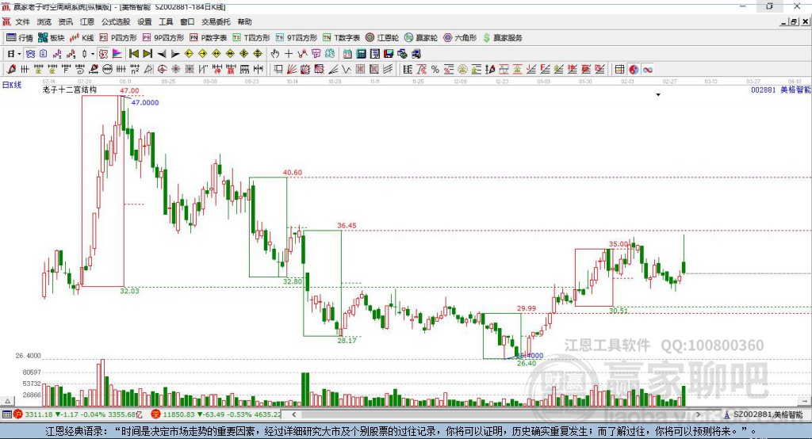
Task: Open the 设置 menu
Action: [x=144, y=21]
